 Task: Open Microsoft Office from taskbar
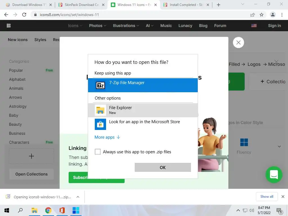[62, 210]
